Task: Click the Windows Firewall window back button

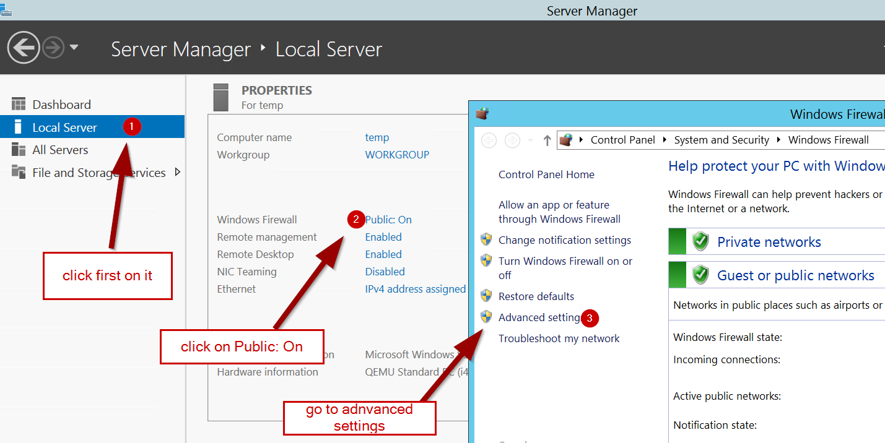Action: point(489,140)
